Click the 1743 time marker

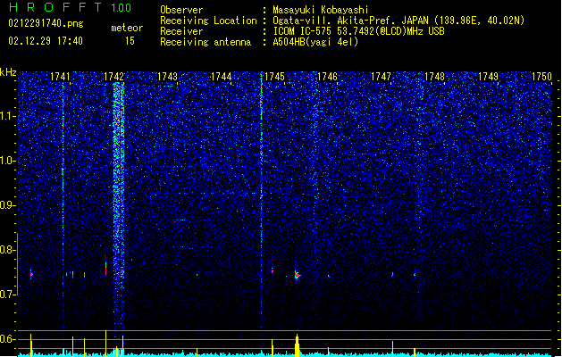167,77
